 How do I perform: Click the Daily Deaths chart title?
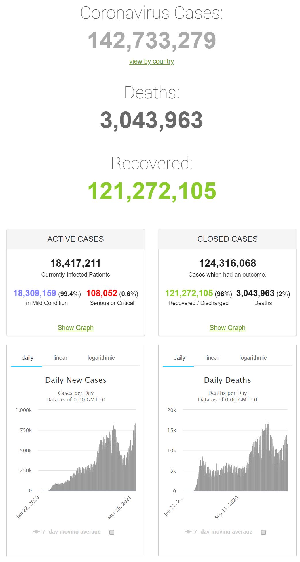227,380
